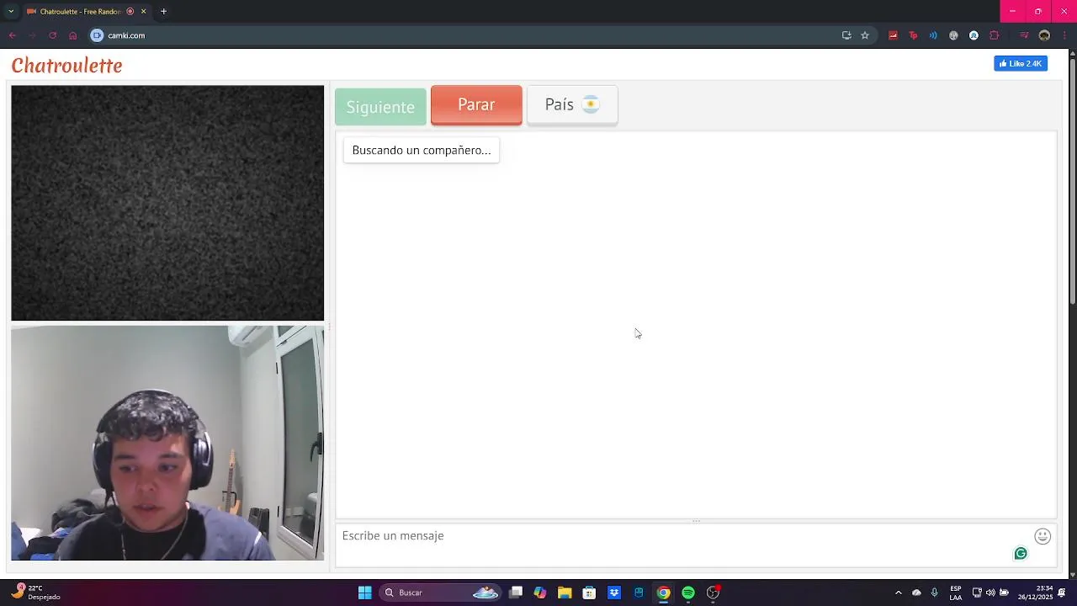This screenshot has width=1077, height=606.
Task: Go back with browser back arrow
Action: coord(12,35)
